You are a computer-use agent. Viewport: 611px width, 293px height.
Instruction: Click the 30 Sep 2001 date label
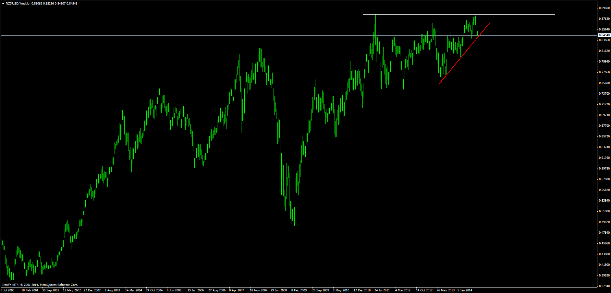(x=51, y=290)
